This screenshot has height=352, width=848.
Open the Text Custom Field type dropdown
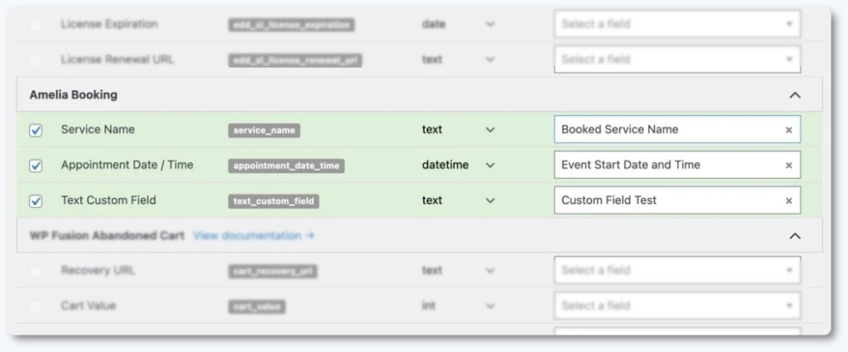pos(490,200)
